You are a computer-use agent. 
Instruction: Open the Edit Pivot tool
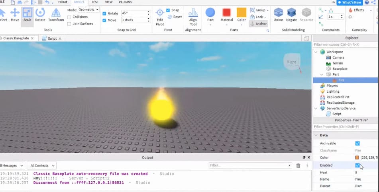point(160,17)
